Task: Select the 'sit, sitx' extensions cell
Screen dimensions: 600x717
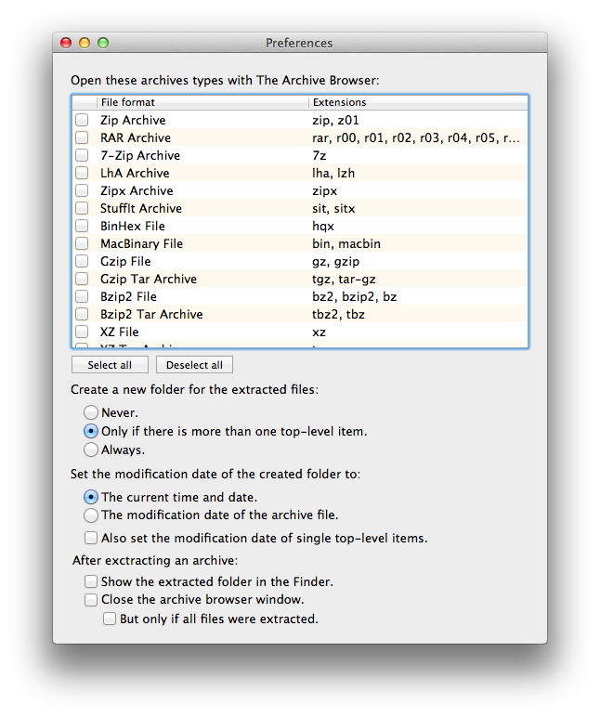Action: click(x=419, y=209)
